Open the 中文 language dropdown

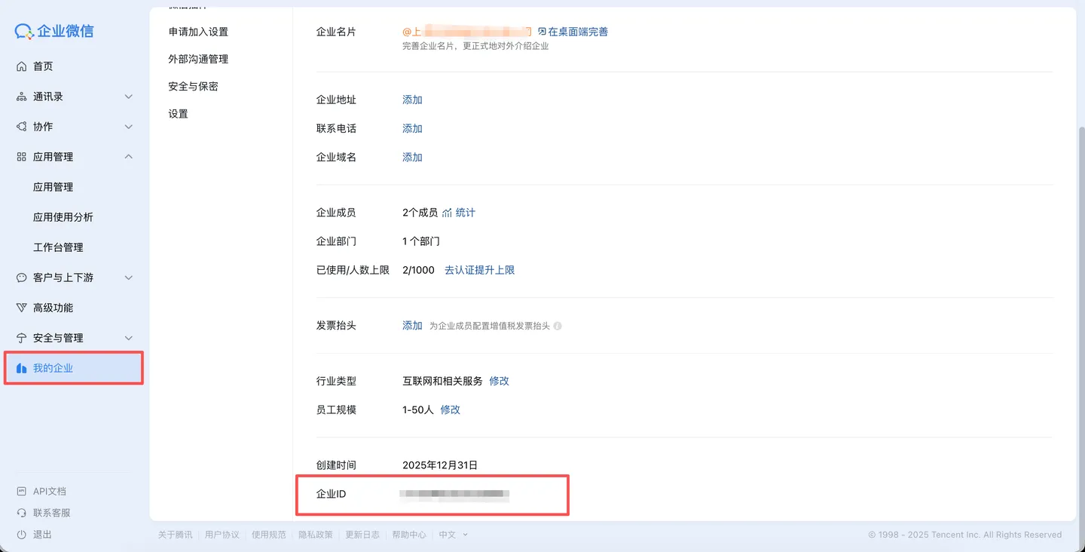pyautogui.click(x=454, y=535)
